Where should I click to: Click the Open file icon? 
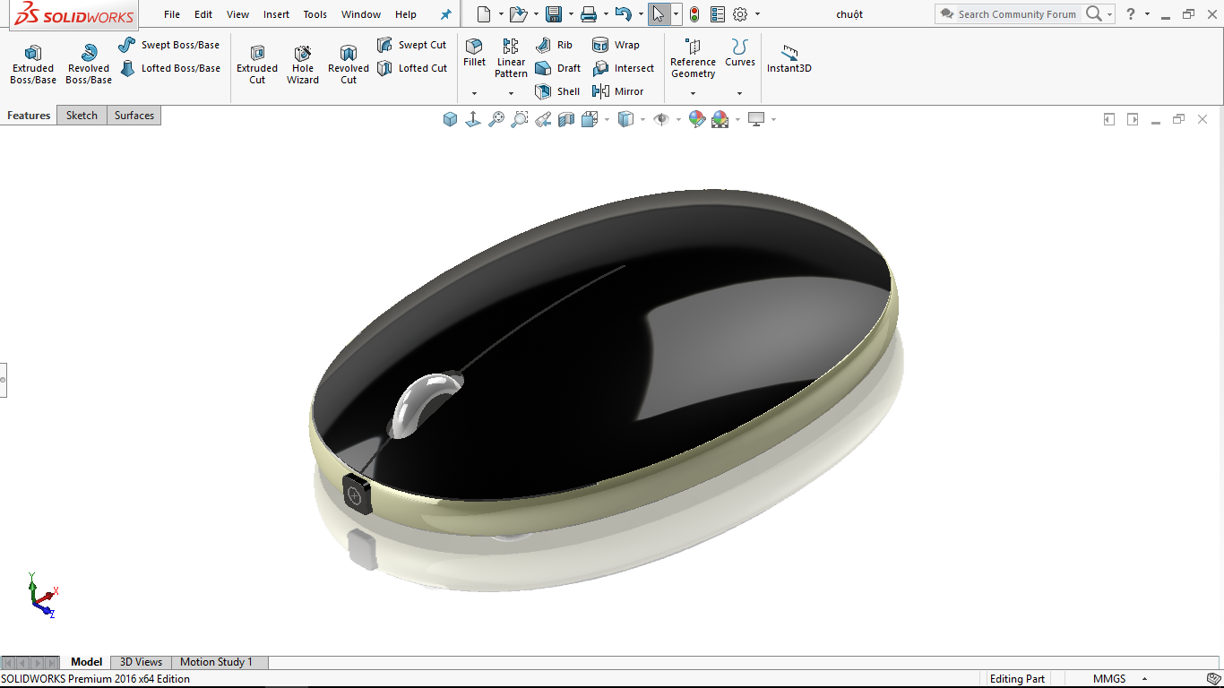517,14
